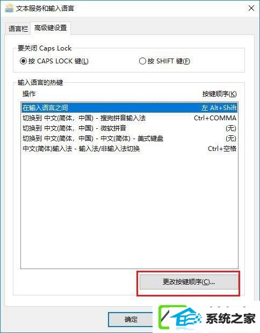Click the 按键顺序(K) column label
The height and width of the screenshot is (333, 260).
point(219,93)
